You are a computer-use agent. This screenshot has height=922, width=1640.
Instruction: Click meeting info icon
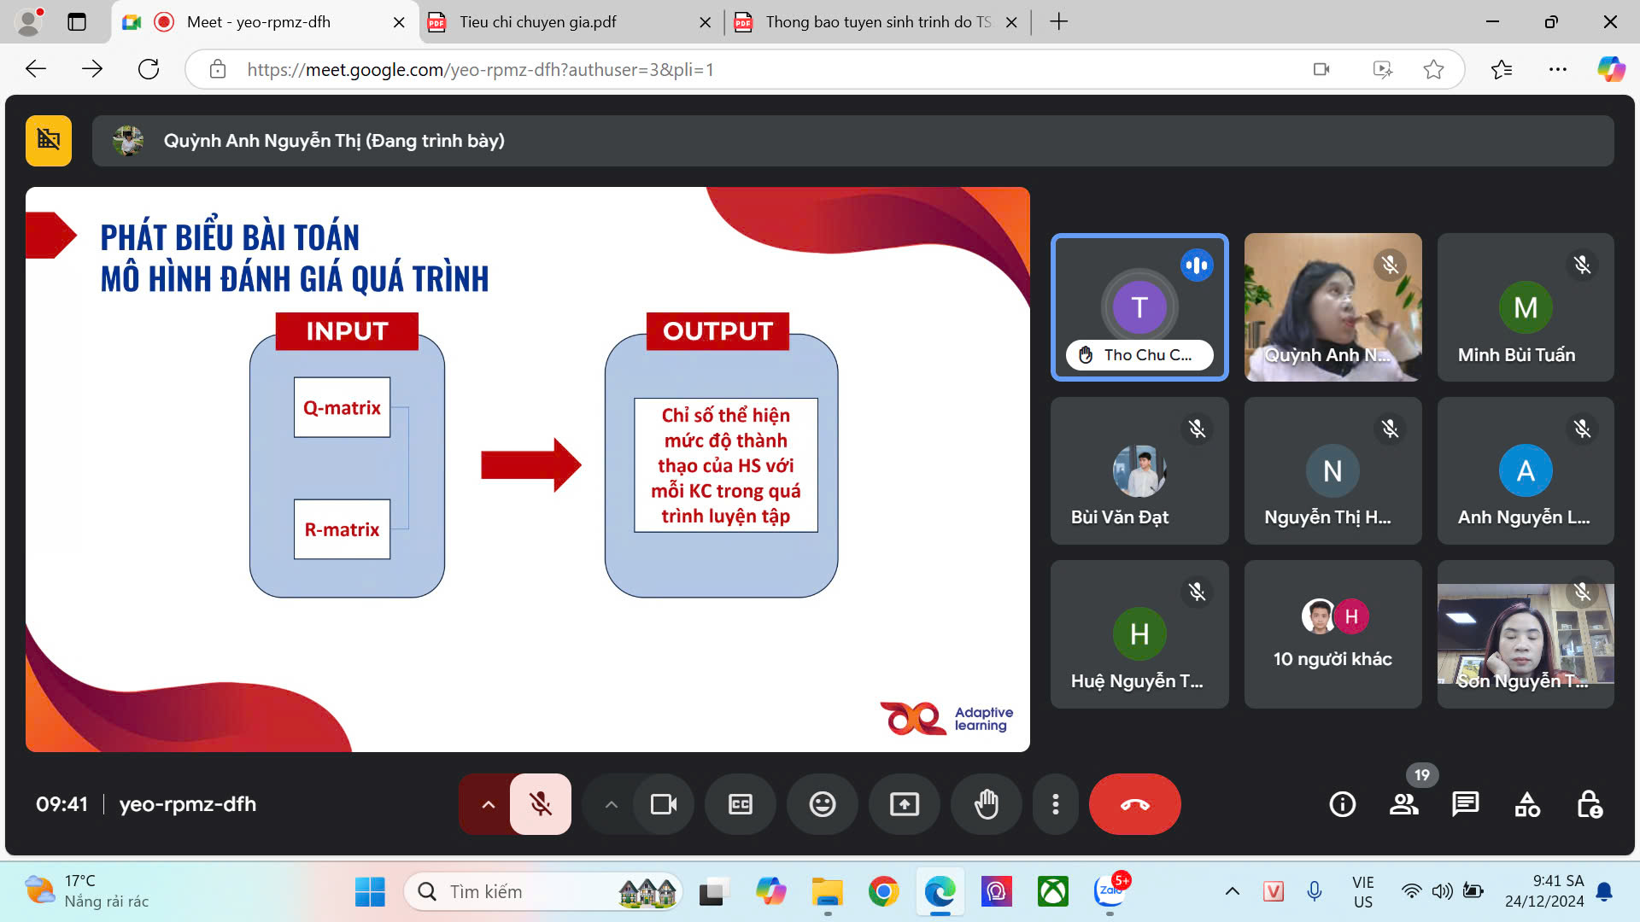coord(1342,804)
